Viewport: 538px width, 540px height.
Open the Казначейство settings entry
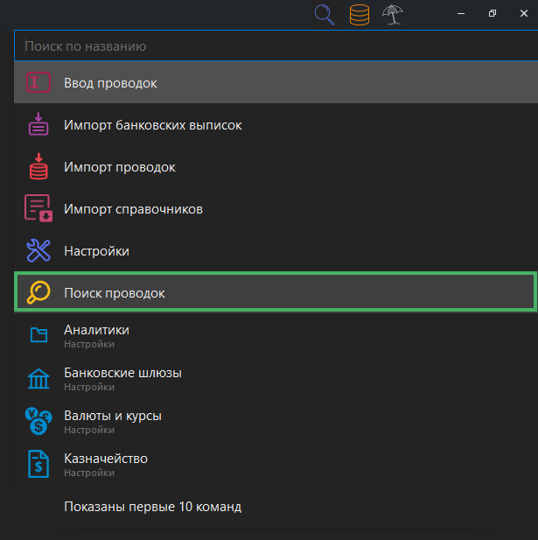[106, 459]
